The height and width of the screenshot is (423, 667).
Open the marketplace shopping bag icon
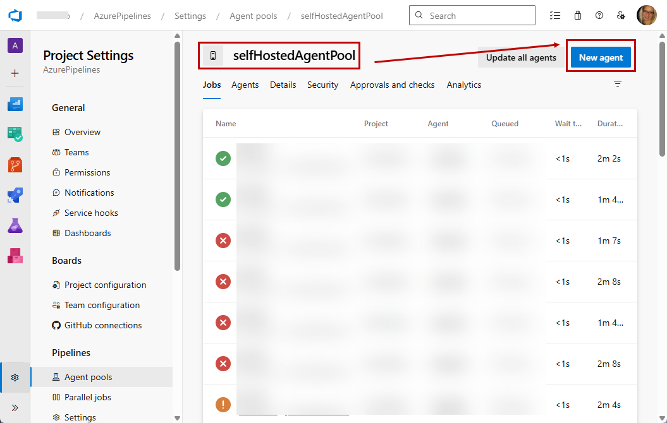point(577,16)
